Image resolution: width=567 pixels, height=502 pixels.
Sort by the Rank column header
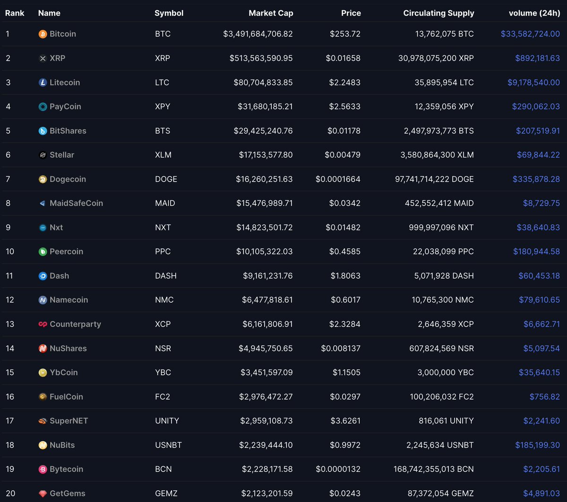[15, 13]
